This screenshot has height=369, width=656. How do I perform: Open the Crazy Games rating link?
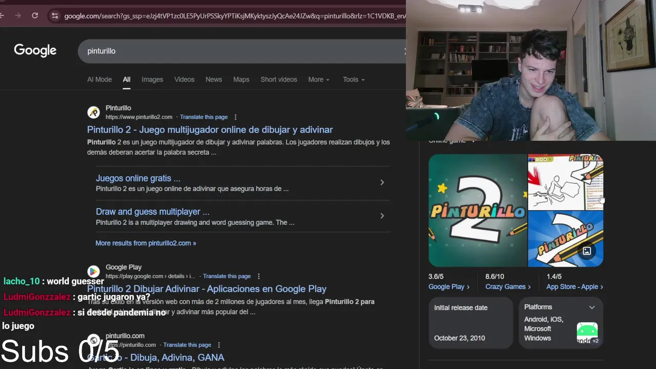click(x=508, y=287)
